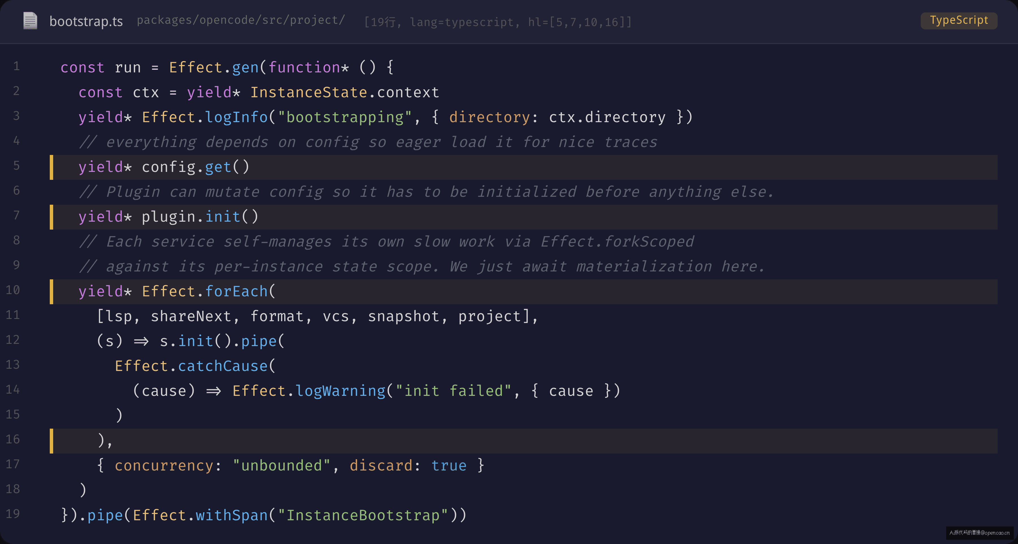
Task: Click line number 16 in the gutter
Action: (13, 439)
